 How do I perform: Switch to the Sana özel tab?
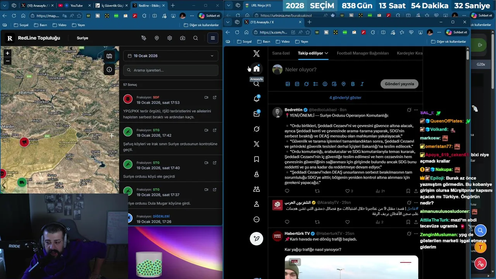281,53
